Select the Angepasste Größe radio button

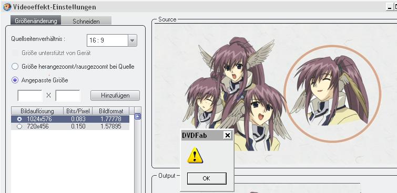(x=15, y=80)
